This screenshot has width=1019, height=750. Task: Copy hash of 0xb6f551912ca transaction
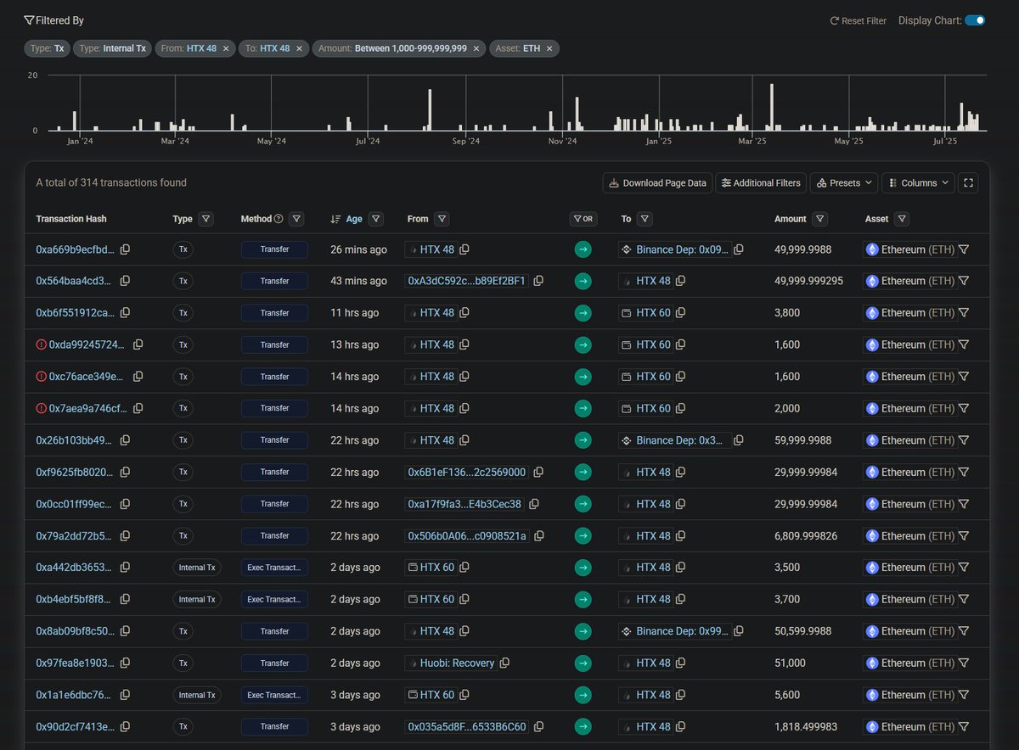click(x=125, y=313)
